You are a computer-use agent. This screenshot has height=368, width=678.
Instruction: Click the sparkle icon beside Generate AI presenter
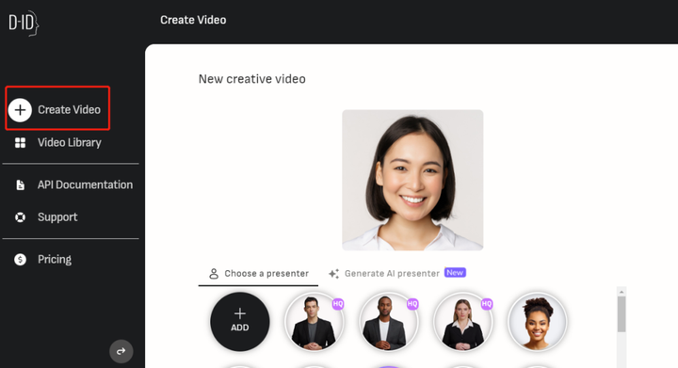[x=333, y=273]
